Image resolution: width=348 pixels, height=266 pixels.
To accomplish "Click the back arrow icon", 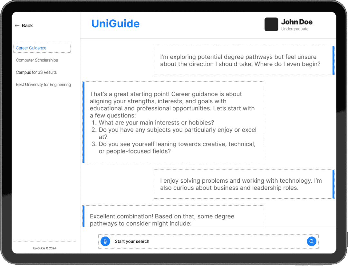I will click(17, 25).
